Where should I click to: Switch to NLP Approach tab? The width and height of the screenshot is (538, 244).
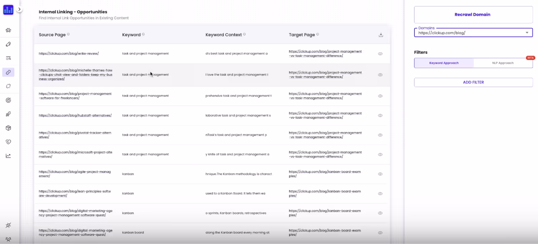(x=503, y=63)
